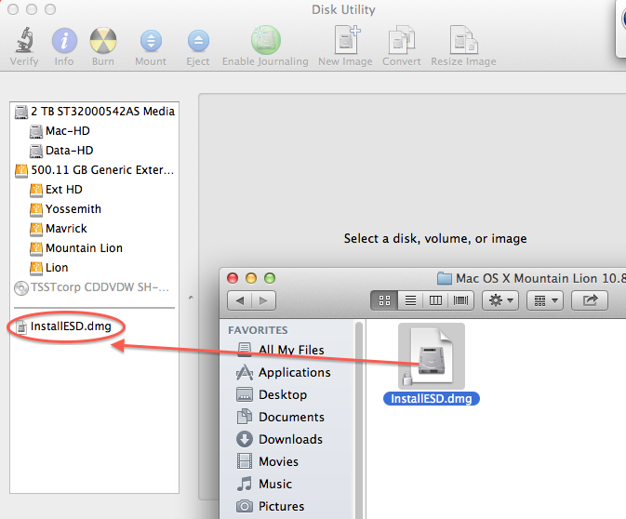Click the Eject toolbar icon
The width and height of the screenshot is (626, 519).
point(198,41)
